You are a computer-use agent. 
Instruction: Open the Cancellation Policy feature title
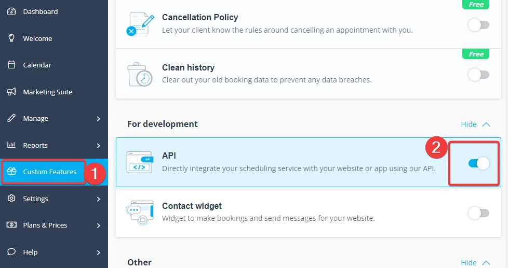pyautogui.click(x=200, y=17)
